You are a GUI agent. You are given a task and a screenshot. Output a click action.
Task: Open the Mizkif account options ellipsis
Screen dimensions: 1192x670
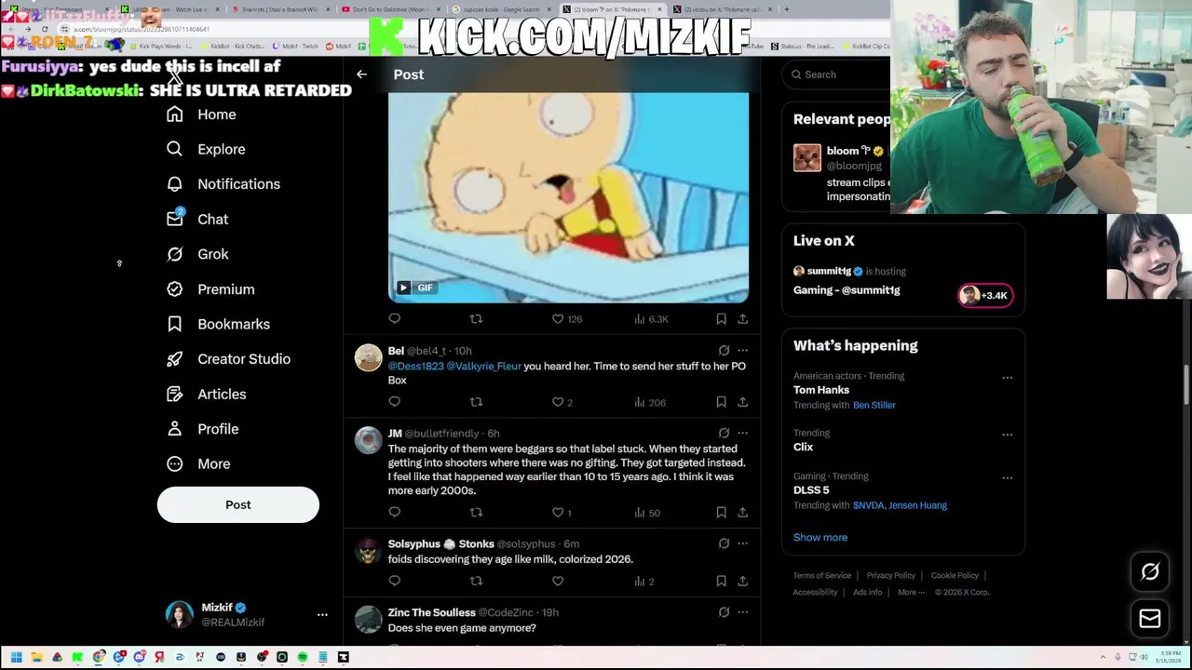(x=322, y=614)
